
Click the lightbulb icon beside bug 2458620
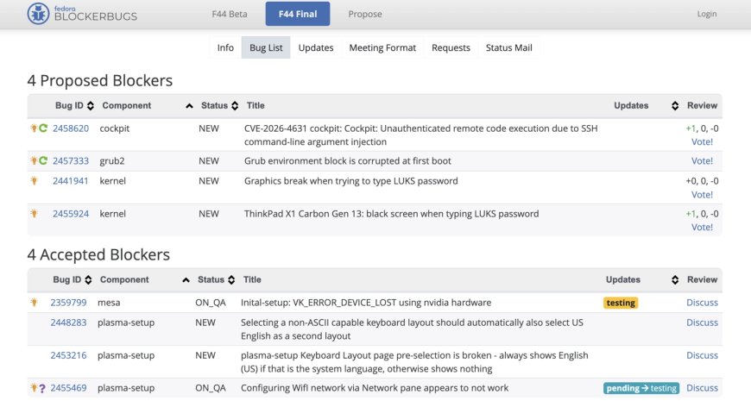click(33, 128)
